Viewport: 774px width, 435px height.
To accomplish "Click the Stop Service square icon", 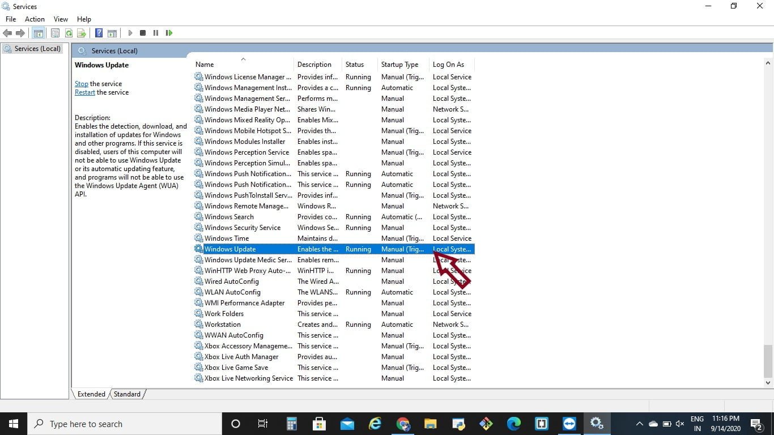I will click(143, 33).
